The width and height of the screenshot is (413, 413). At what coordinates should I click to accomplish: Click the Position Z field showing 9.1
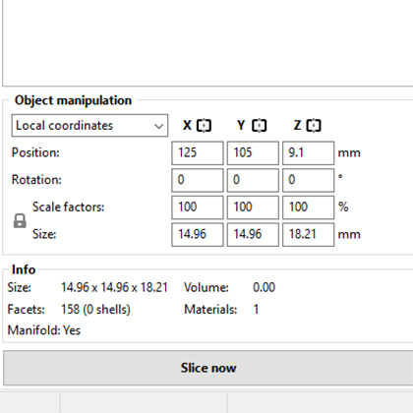click(308, 153)
